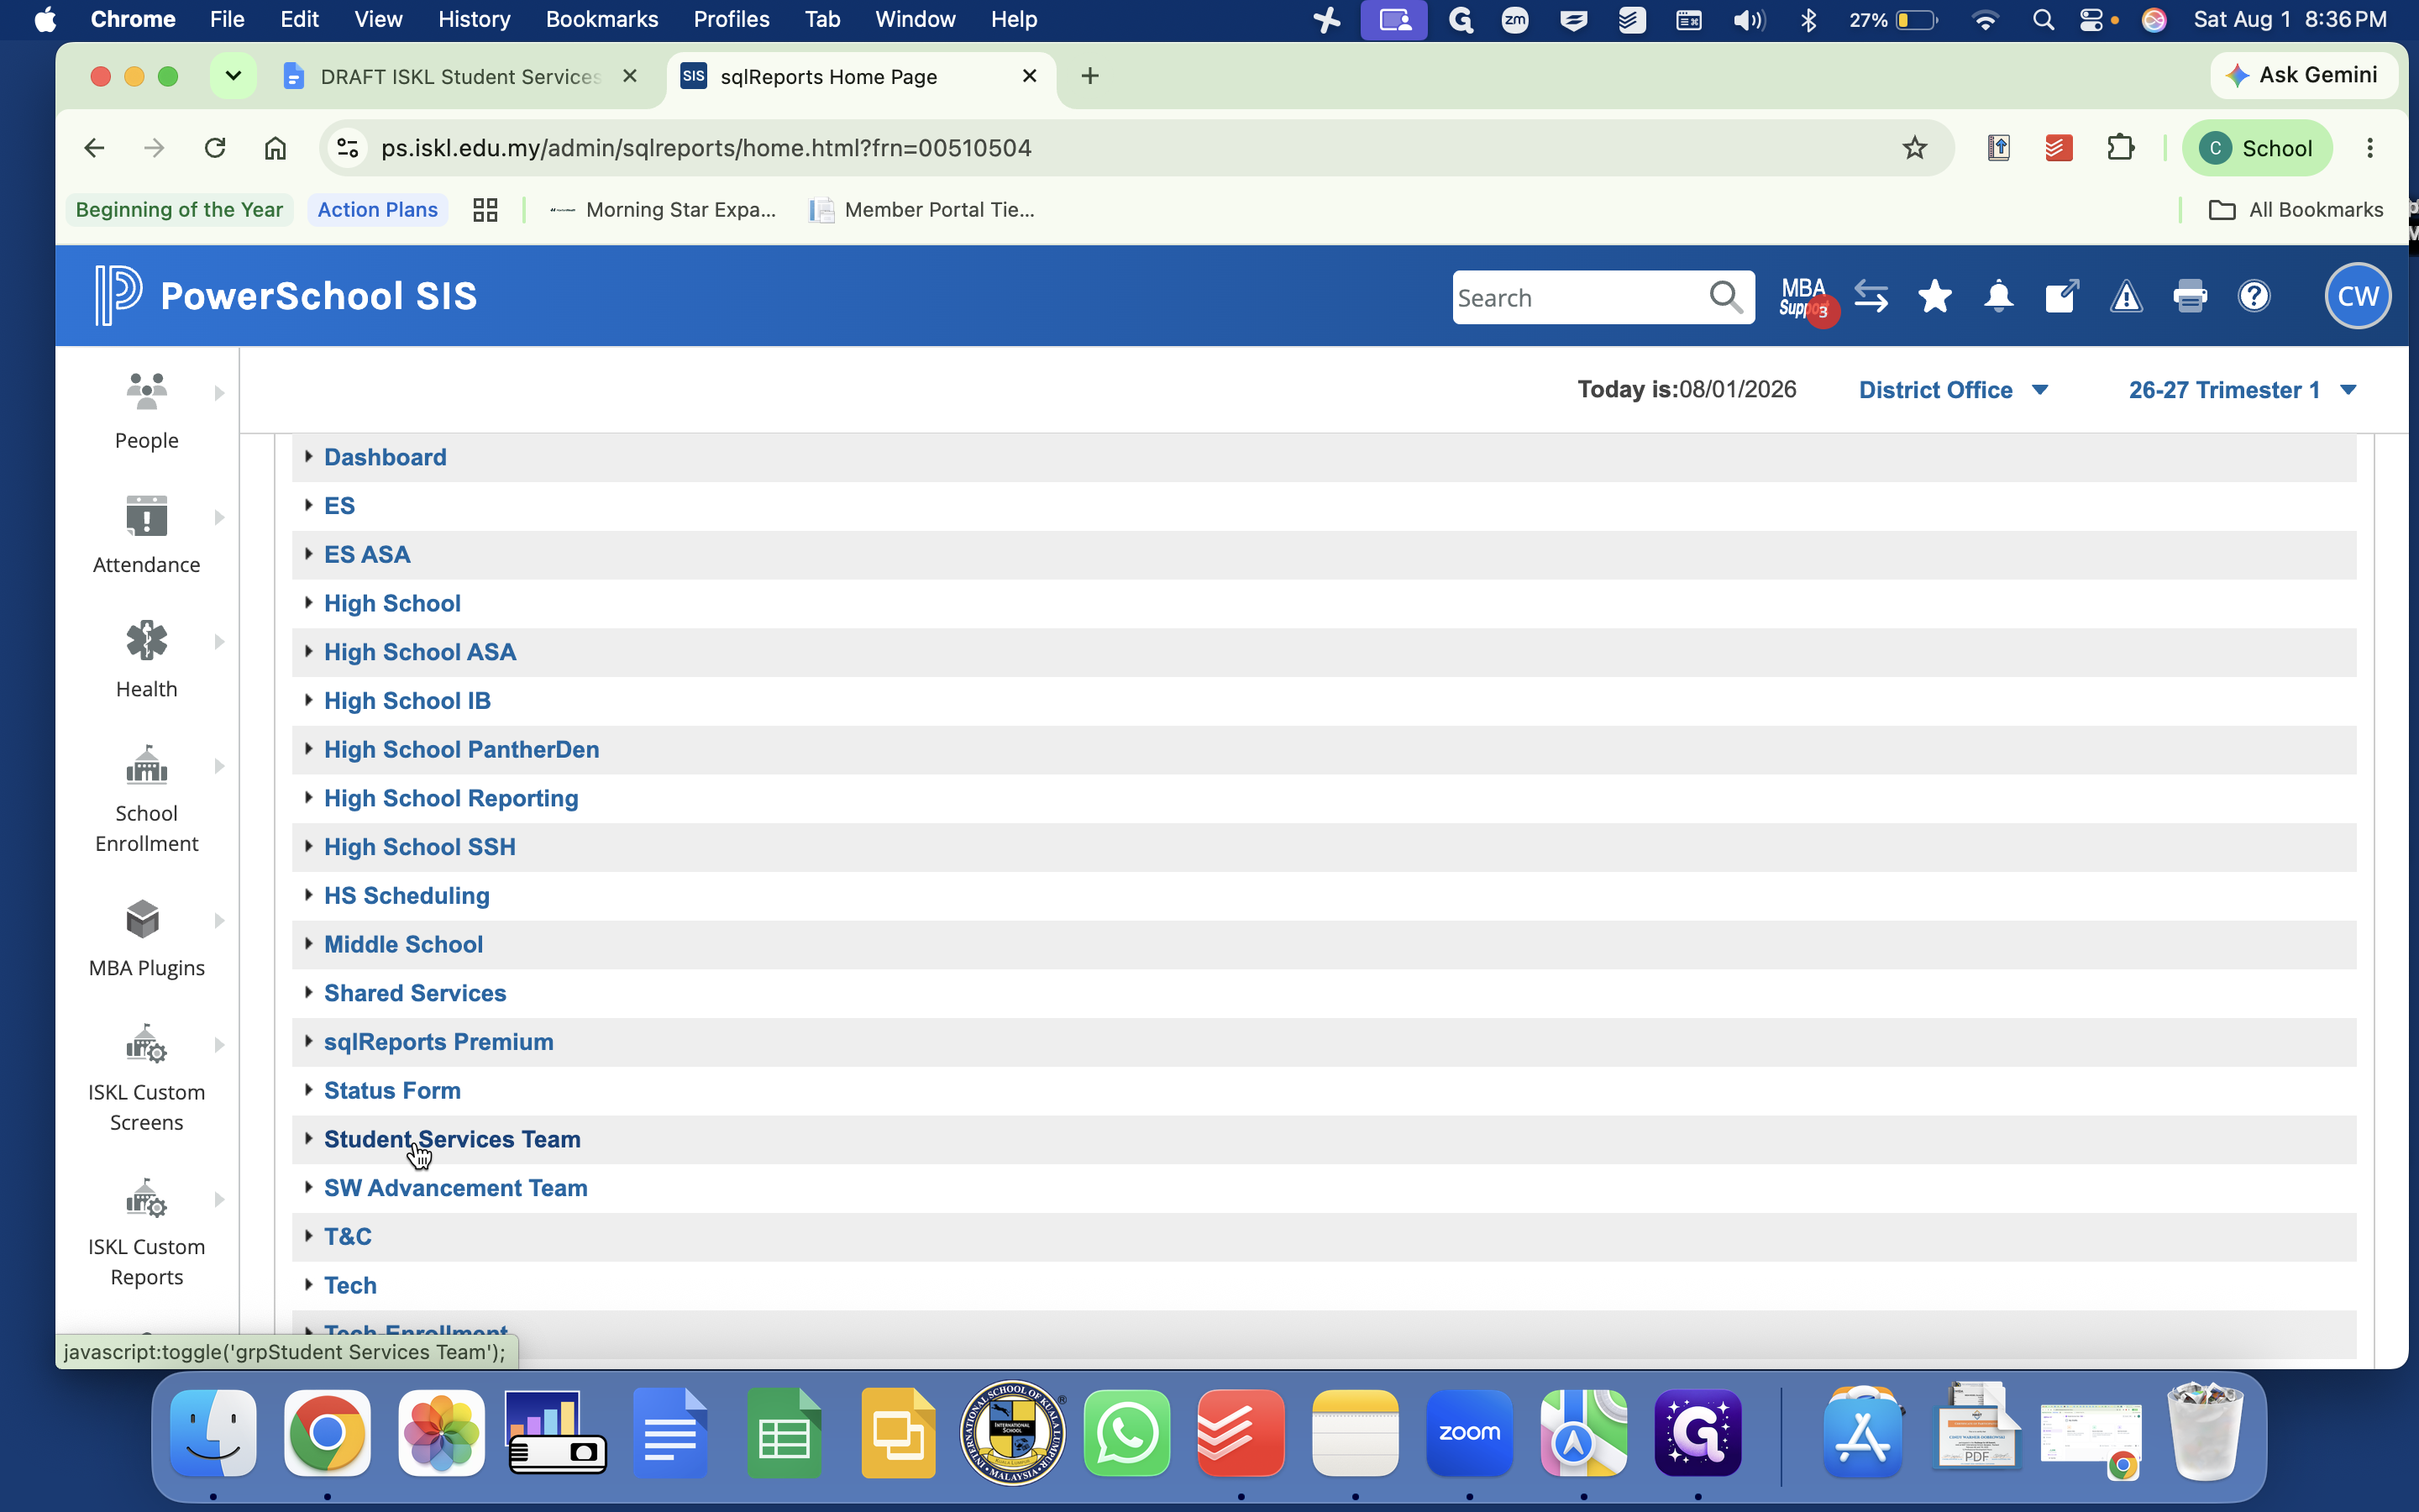
Task: Click the switch arrows icon in header
Action: point(1871,296)
